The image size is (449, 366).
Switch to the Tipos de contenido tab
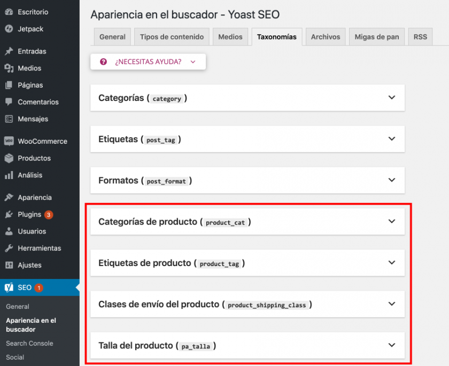[172, 37]
